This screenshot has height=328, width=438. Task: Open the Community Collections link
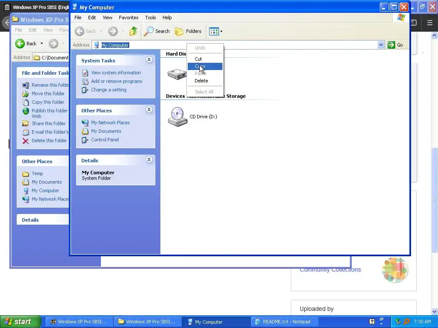point(330,270)
